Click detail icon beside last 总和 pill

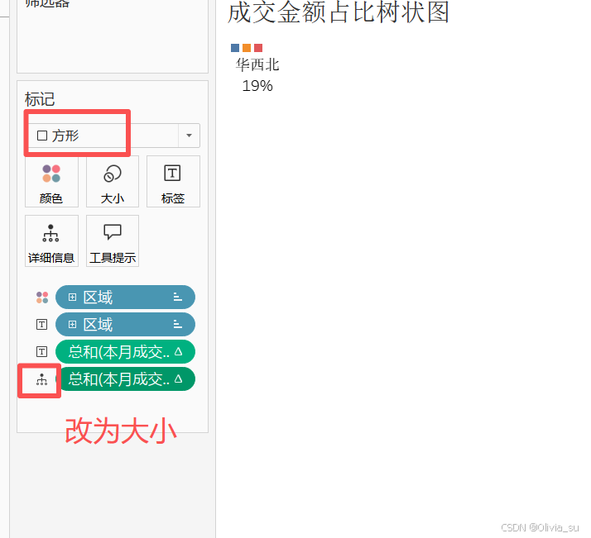tap(42, 379)
